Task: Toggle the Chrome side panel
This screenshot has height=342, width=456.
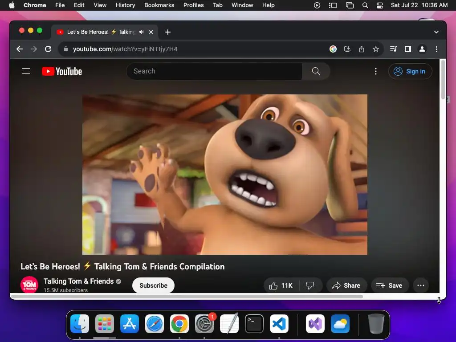Action: pyautogui.click(x=408, y=49)
